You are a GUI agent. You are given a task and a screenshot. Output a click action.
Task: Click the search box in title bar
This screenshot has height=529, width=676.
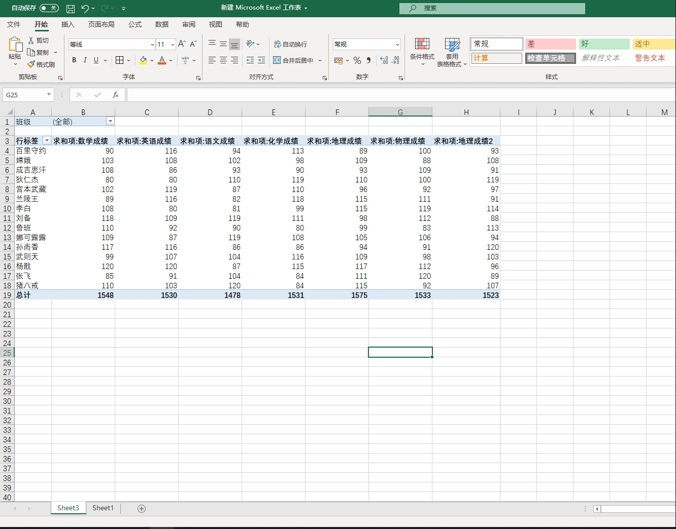pos(492,8)
